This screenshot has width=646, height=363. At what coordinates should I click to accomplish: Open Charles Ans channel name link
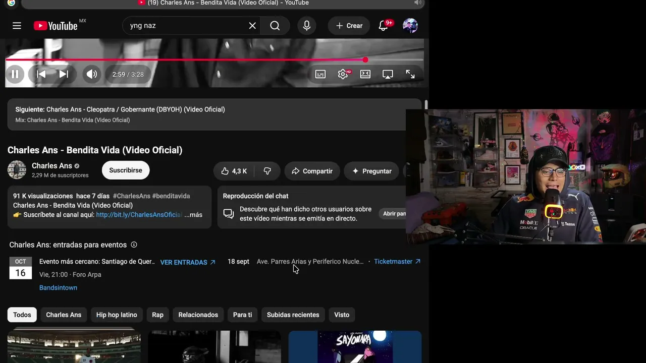pyautogui.click(x=52, y=166)
